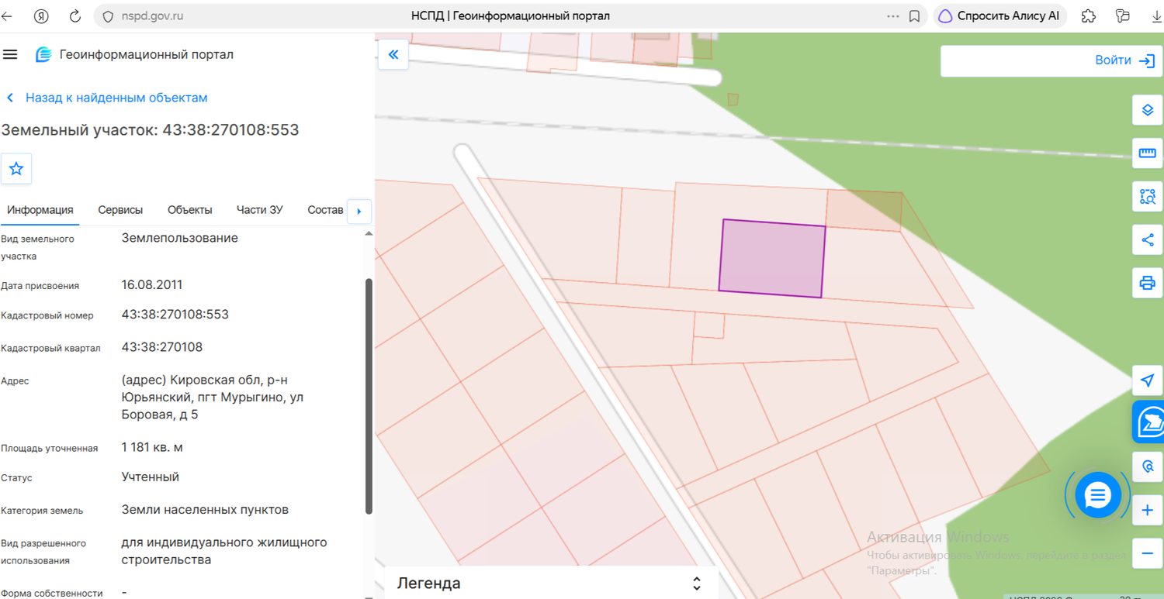Go back via Назад к найденным объектам
This screenshot has height=599, width=1164.
click(x=107, y=98)
